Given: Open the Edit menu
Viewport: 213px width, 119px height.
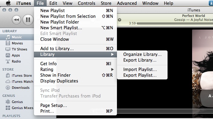Looking at the screenshot, I should click(53, 3).
